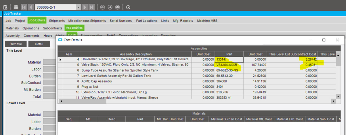346x135 pixels.
Task: Select part 69-5522-30-NS cell
Action: [x=229, y=70]
